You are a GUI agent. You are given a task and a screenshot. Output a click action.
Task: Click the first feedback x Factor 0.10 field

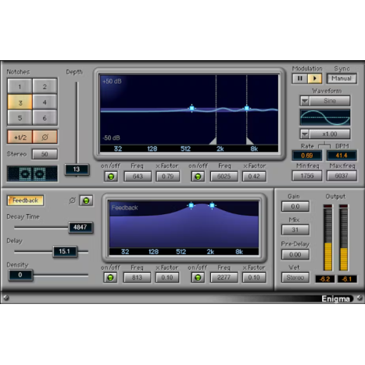pyautogui.click(x=167, y=277)
